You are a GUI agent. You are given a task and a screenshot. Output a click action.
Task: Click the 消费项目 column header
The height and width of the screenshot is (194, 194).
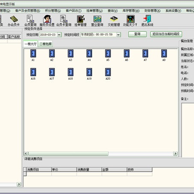pos(39,170)
